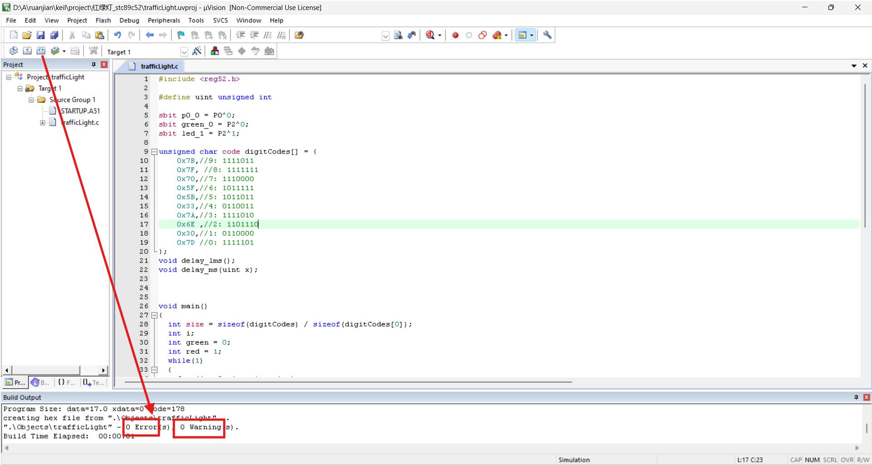Create a new file with the New icon
The width and height of the screenshot is (872, 465).
pyautogui.click(x=14, y=35)
